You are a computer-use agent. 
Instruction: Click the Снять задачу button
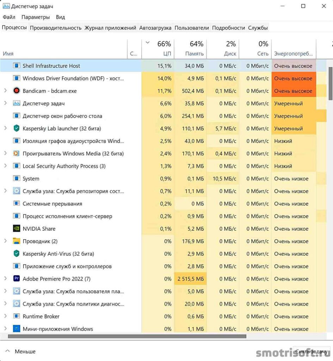click(x=311, y=351)
